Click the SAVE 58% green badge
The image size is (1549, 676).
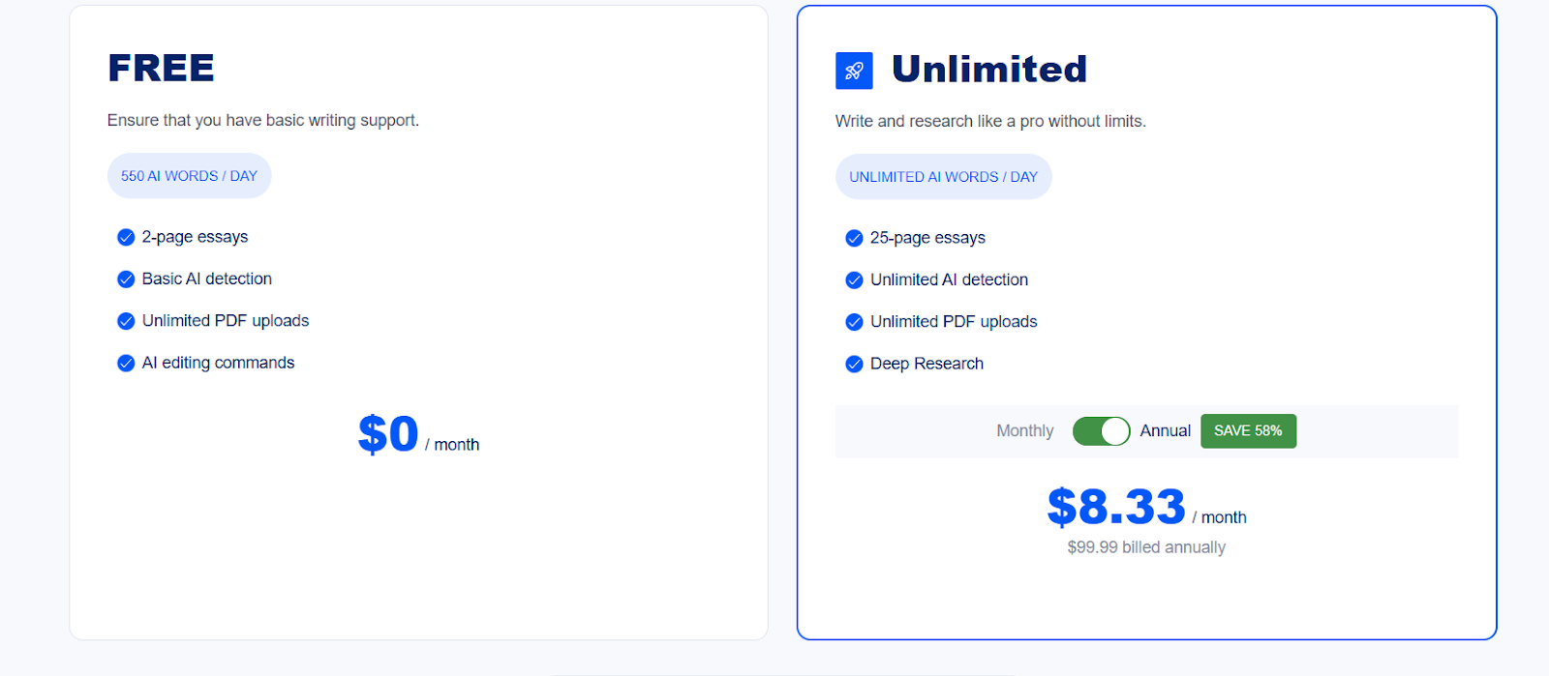click(1248, 431)
